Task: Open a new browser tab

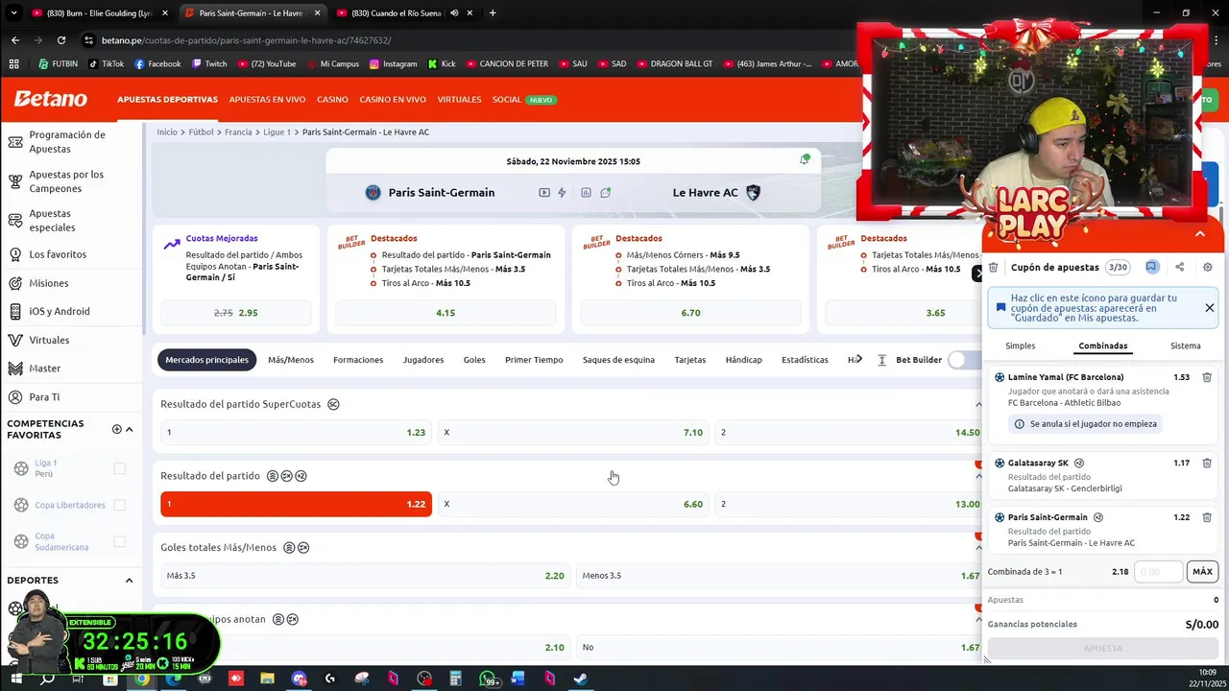Action: pyautogui.click(x=493, y=12)
